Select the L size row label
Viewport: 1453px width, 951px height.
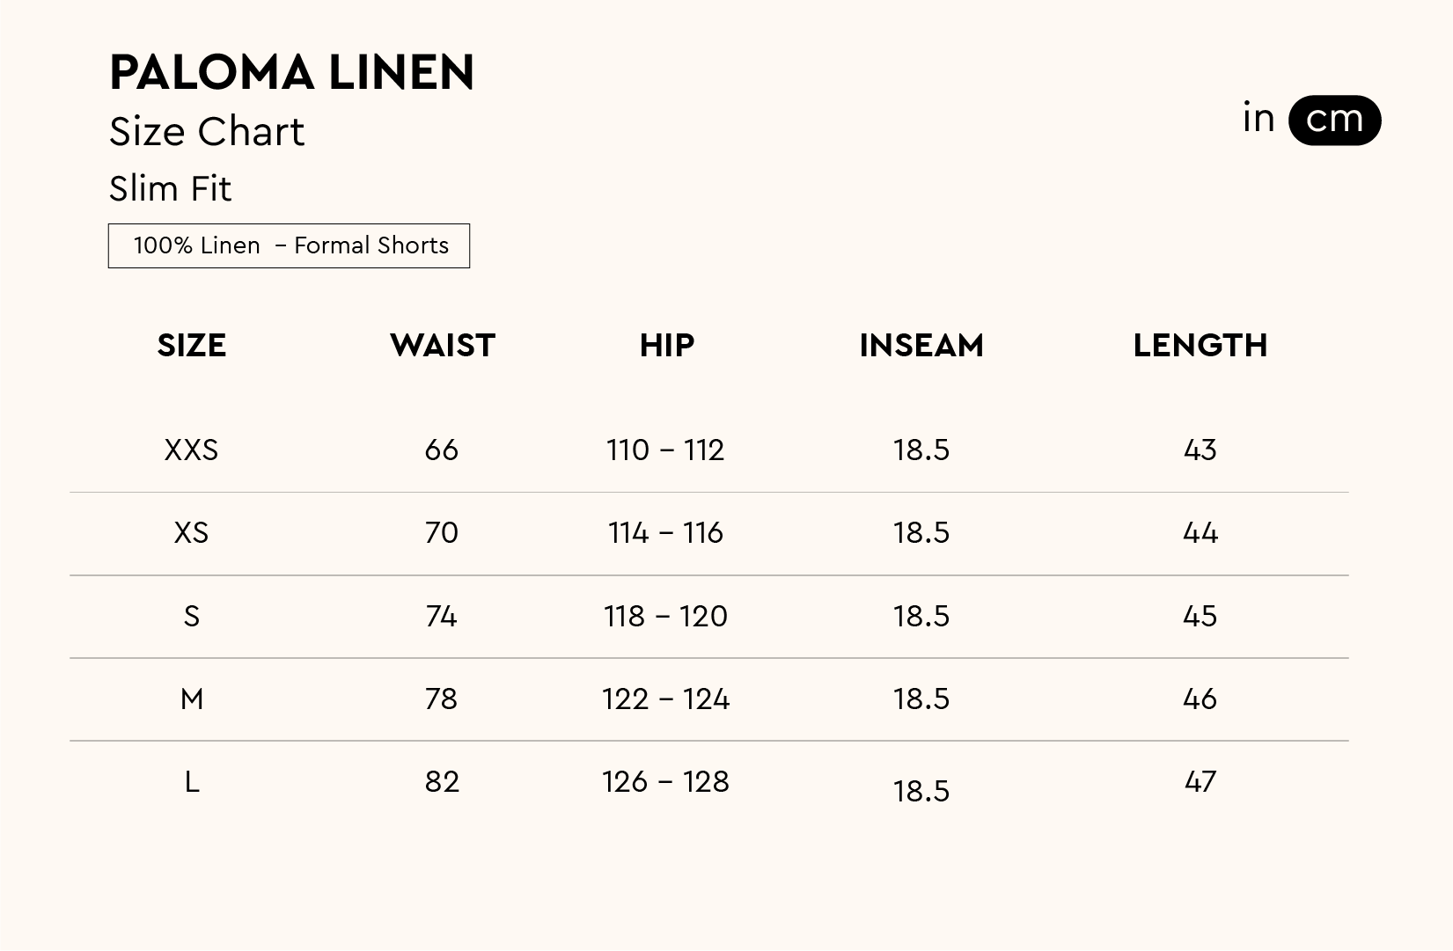[x=191, y=782]
